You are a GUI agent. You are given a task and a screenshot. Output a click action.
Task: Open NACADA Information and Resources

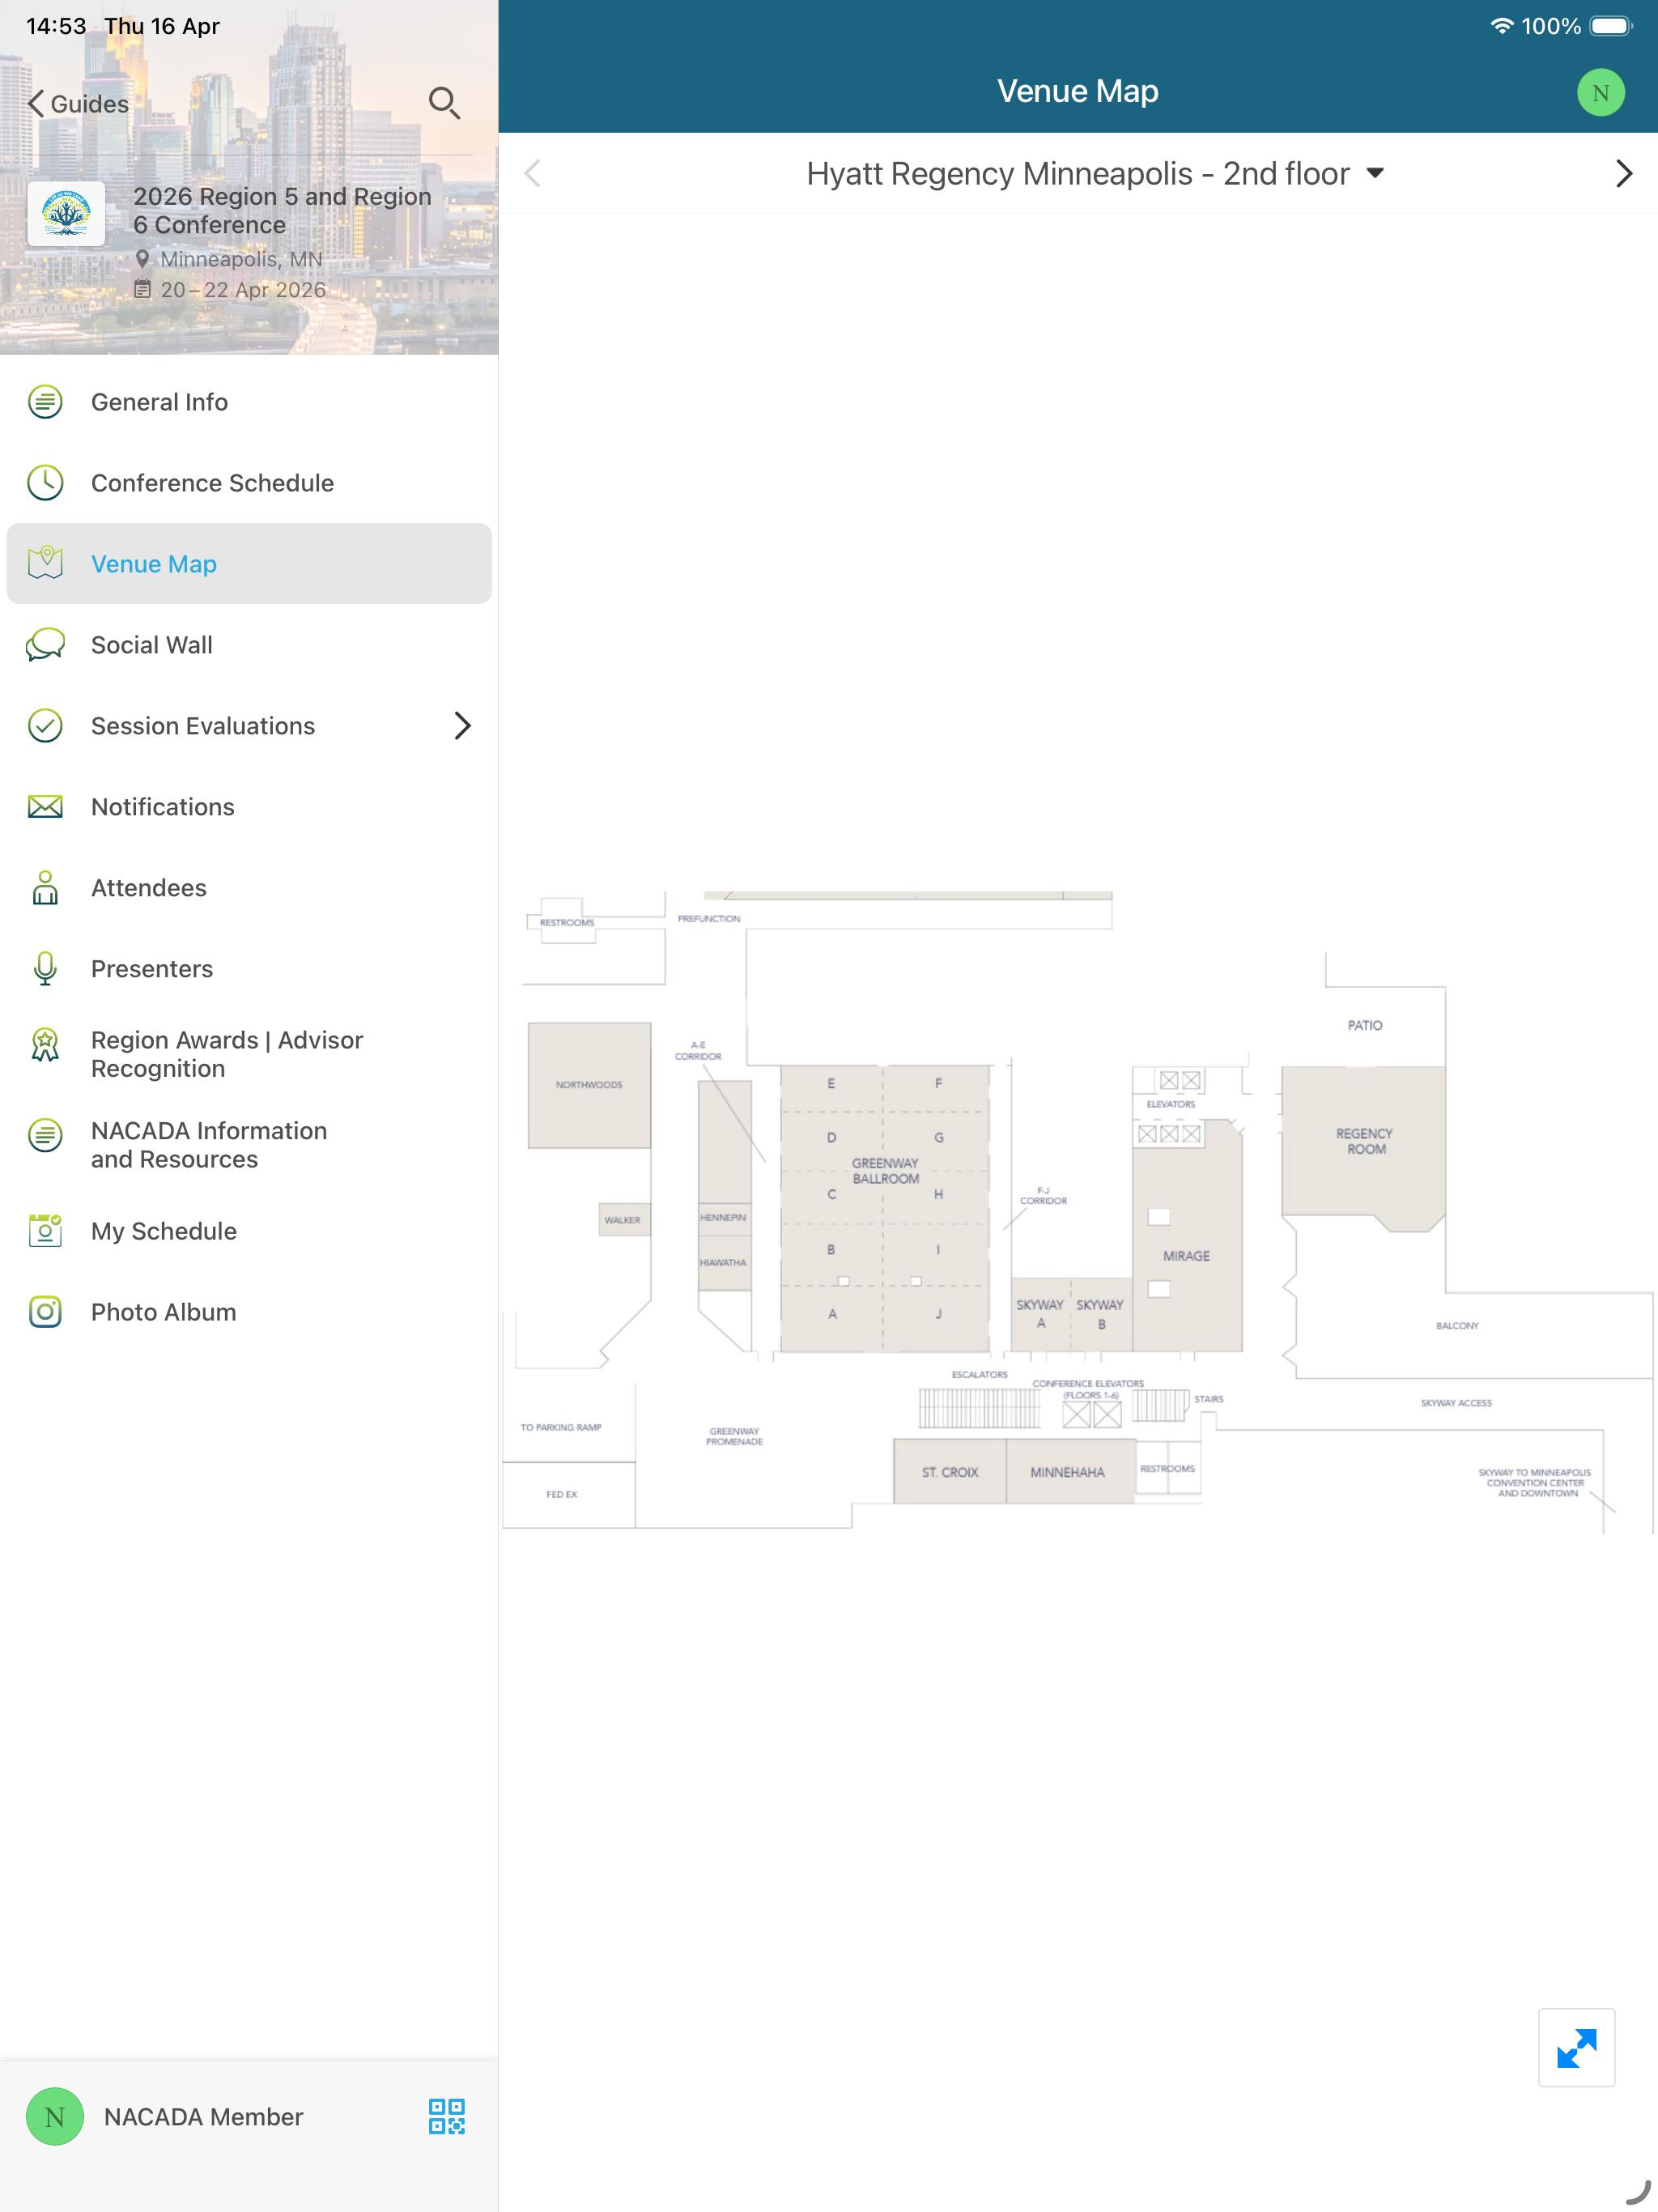click(x=249, y=1145)
